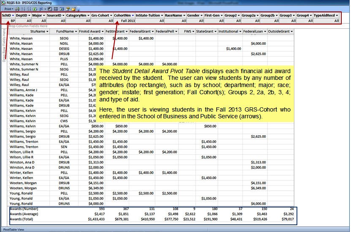
Task: Open the SchID filter dropdown
Action: click(13, 15)
